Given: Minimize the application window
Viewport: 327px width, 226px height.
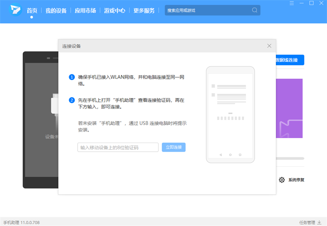Looking at the screenshot, I should point(302,3).
